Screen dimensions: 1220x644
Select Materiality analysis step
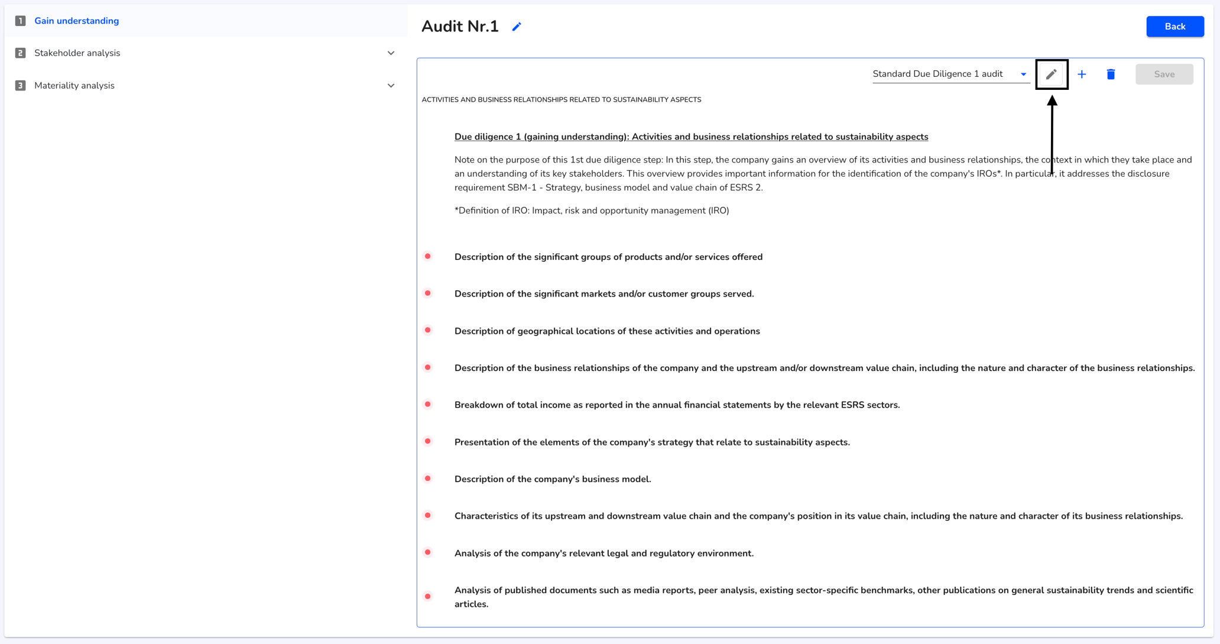[74, 86]
